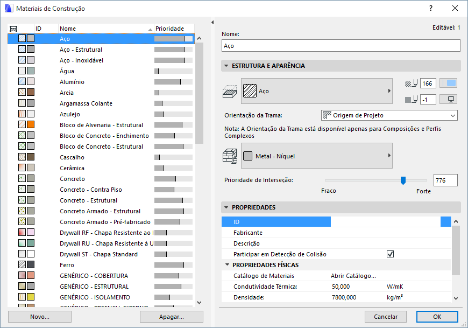Select the Fabricante property row
Screen dimensions: 468x328
tap(336, 233)
